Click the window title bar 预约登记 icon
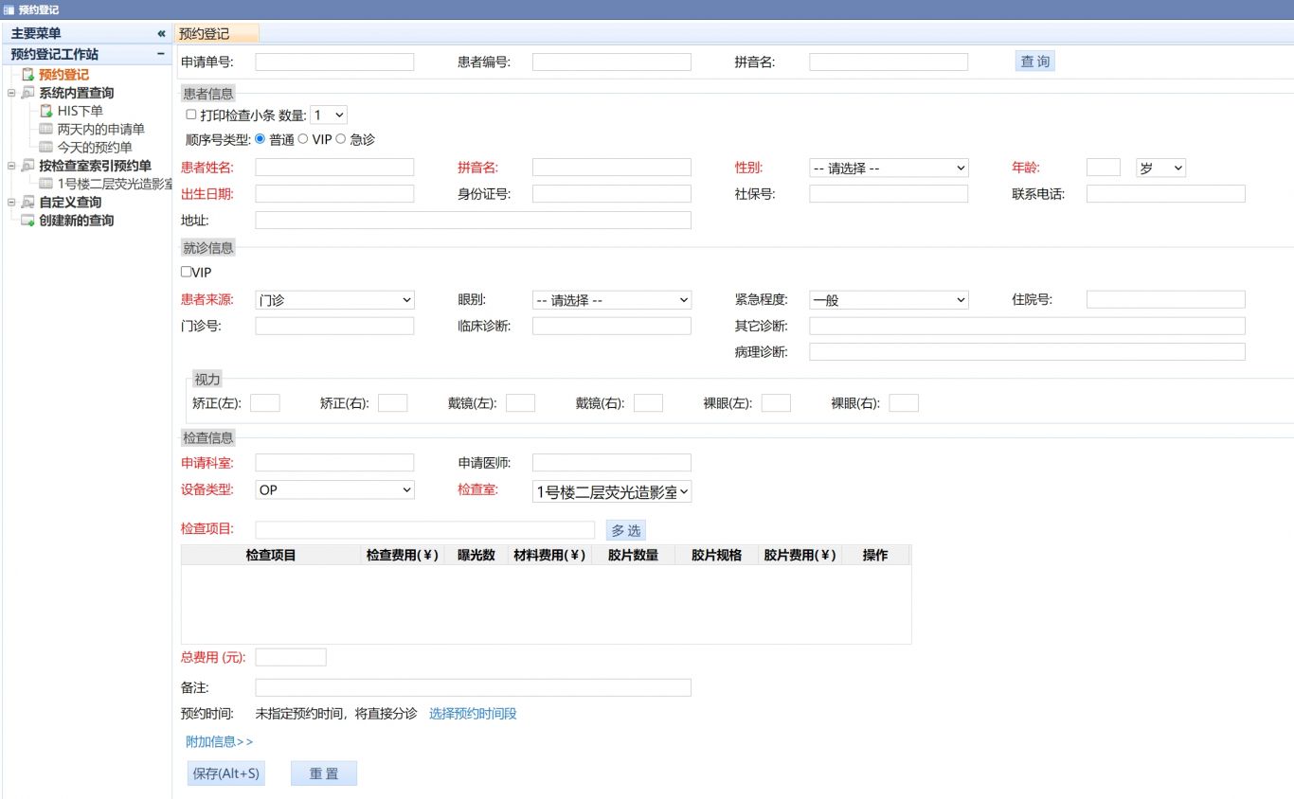This screenshot has width=1294, height=799. point(9,9)
